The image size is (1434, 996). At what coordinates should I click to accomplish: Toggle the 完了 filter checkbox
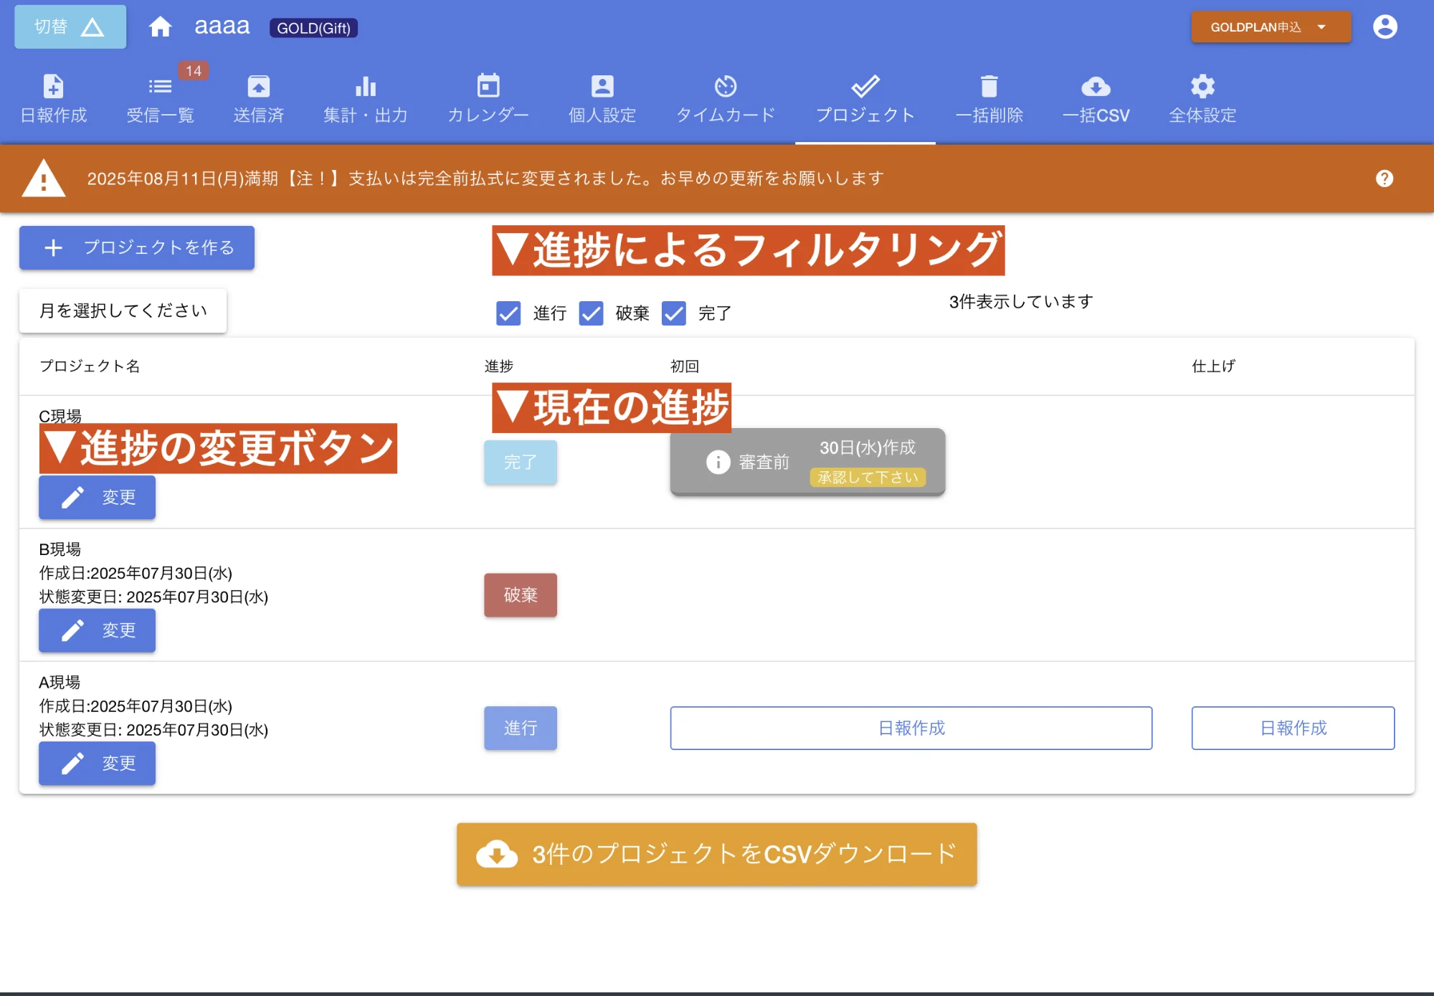point(673,313)
